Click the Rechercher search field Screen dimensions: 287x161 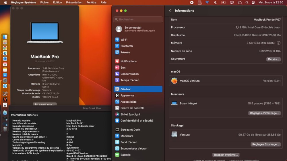[x=138, y=19]
